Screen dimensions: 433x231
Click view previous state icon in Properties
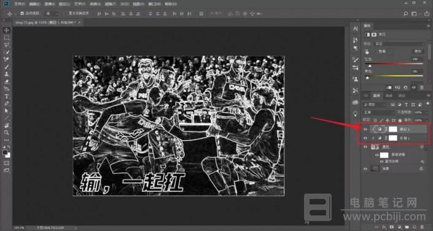397,87
